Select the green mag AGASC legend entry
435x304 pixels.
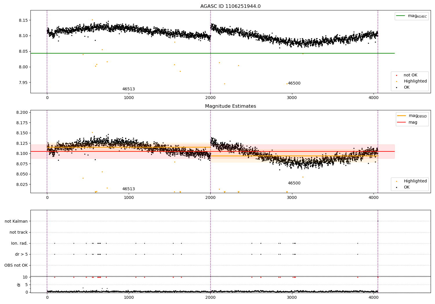point(412,16)
